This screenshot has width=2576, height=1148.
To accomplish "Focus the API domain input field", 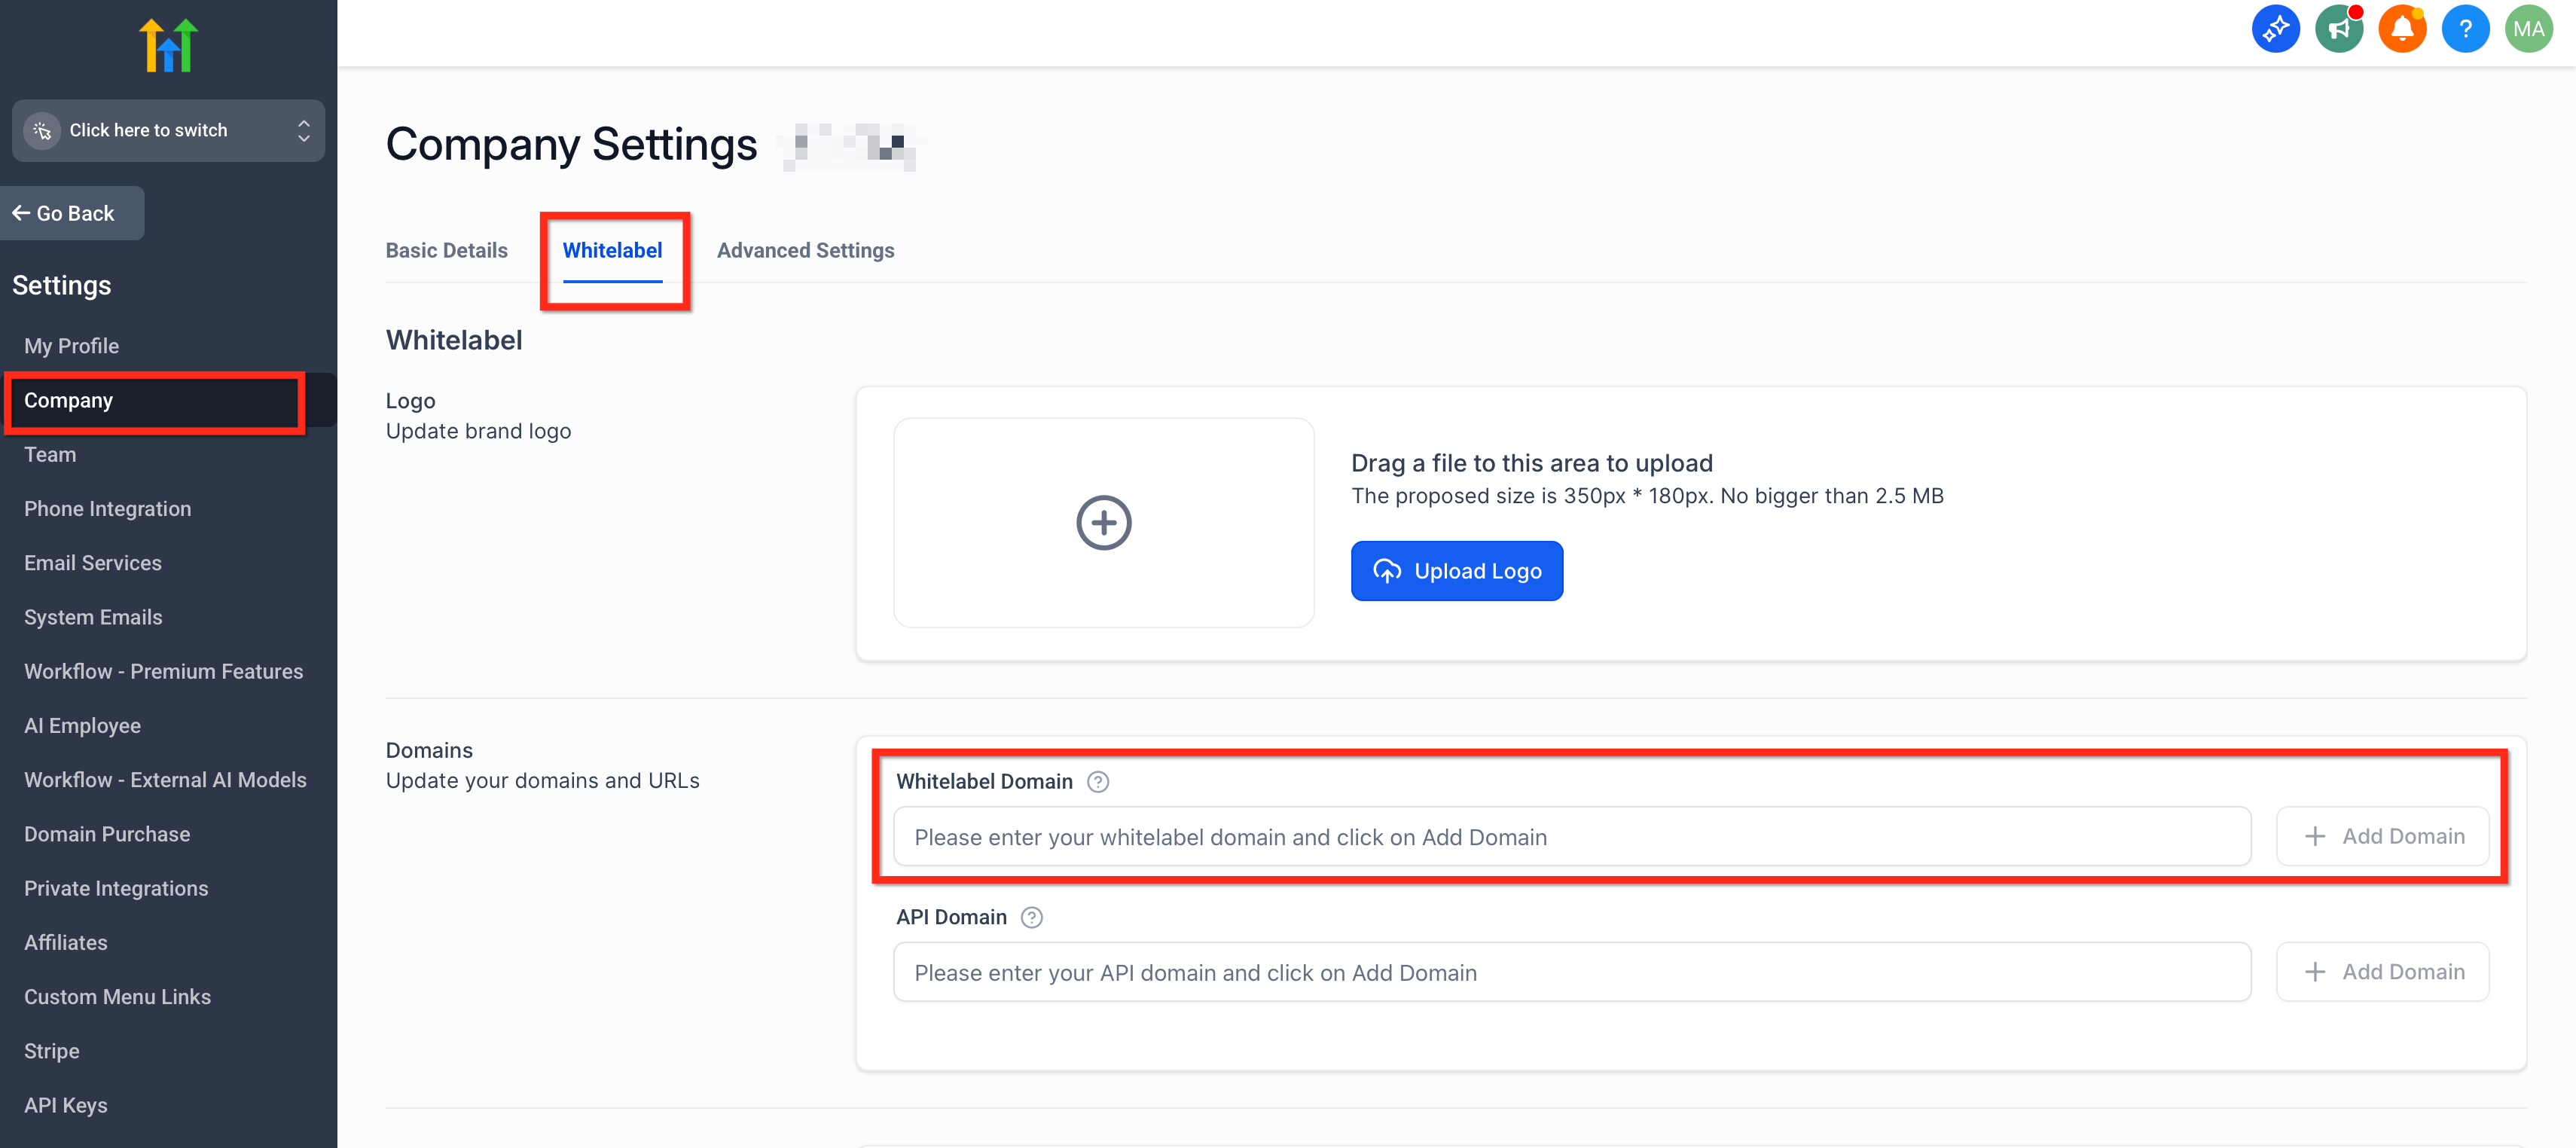I will [x=1571, y=972].
